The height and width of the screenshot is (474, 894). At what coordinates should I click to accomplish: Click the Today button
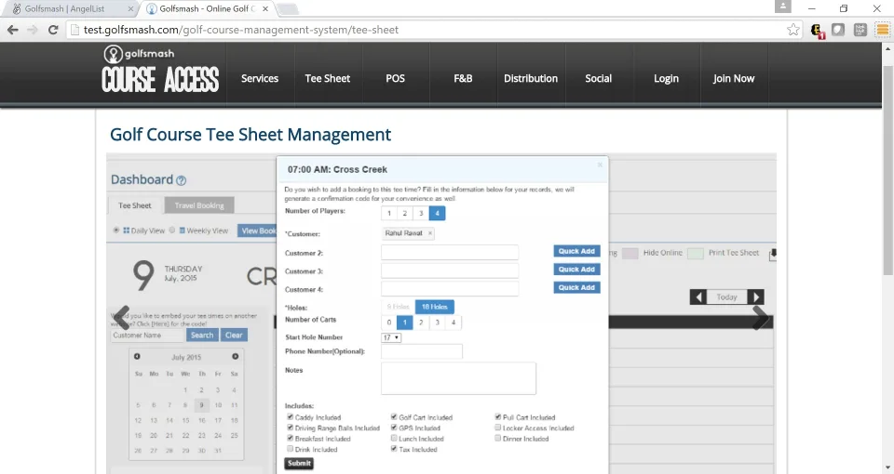pos(727,297)
